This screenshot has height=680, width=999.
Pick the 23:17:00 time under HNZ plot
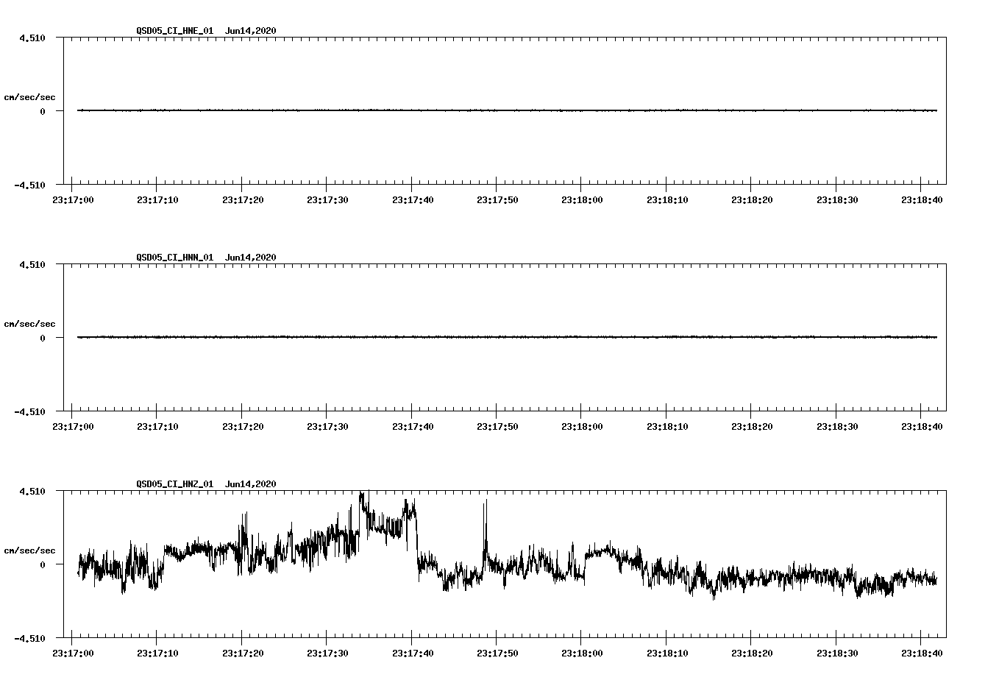click(72, 654)
